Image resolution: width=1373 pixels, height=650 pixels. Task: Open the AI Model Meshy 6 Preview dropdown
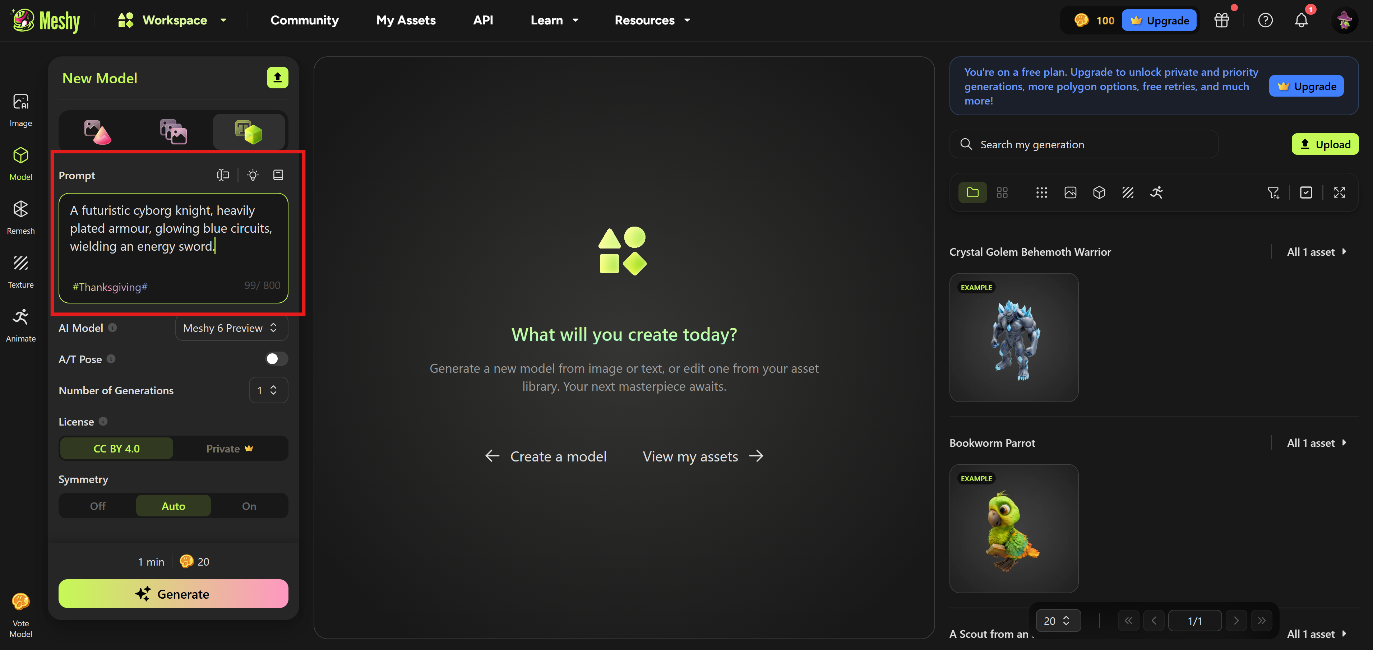pyautogui.click(x=231, y=328)
